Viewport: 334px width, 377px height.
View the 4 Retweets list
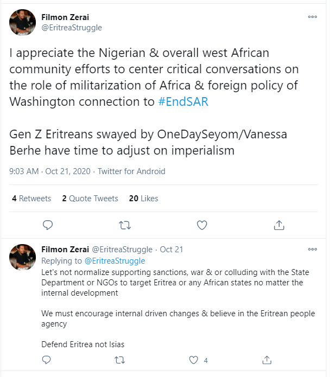coord(31,199)
